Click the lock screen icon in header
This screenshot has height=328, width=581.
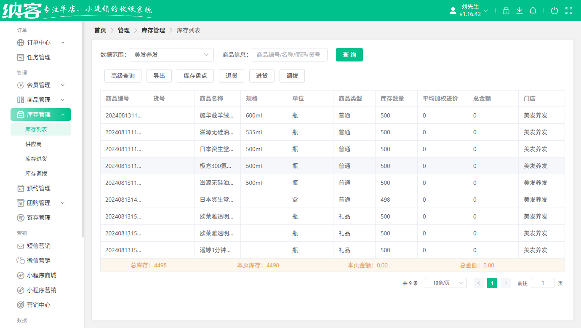tap(506, 11)
